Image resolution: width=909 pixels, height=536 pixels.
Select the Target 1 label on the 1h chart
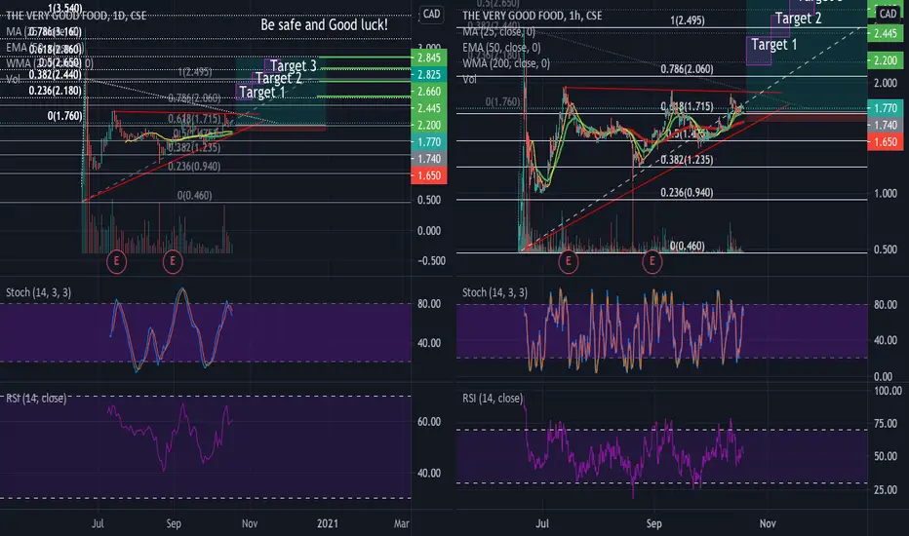(x=774, y=45)
